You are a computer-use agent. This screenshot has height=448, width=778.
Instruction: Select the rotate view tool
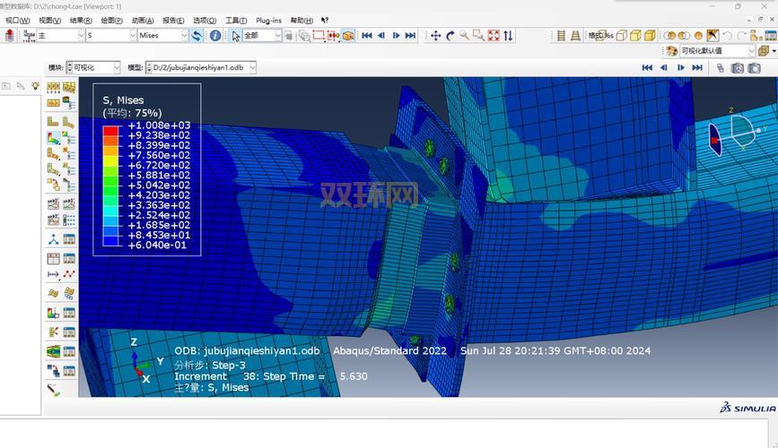pos(450,36)
